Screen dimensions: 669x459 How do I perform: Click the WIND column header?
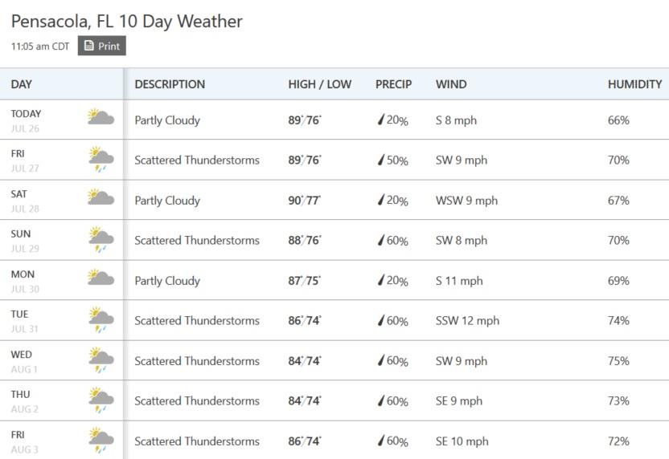pyautogui.click(x=451, y=84)
